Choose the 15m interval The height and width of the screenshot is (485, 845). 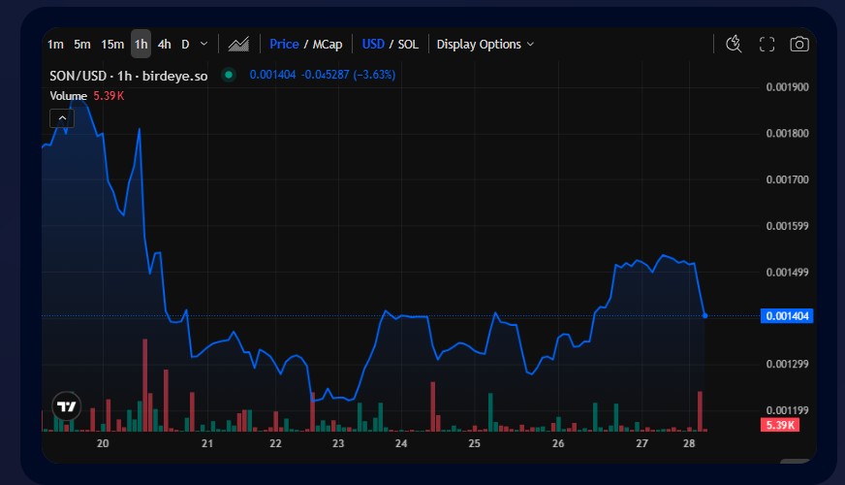coord(112,45)
